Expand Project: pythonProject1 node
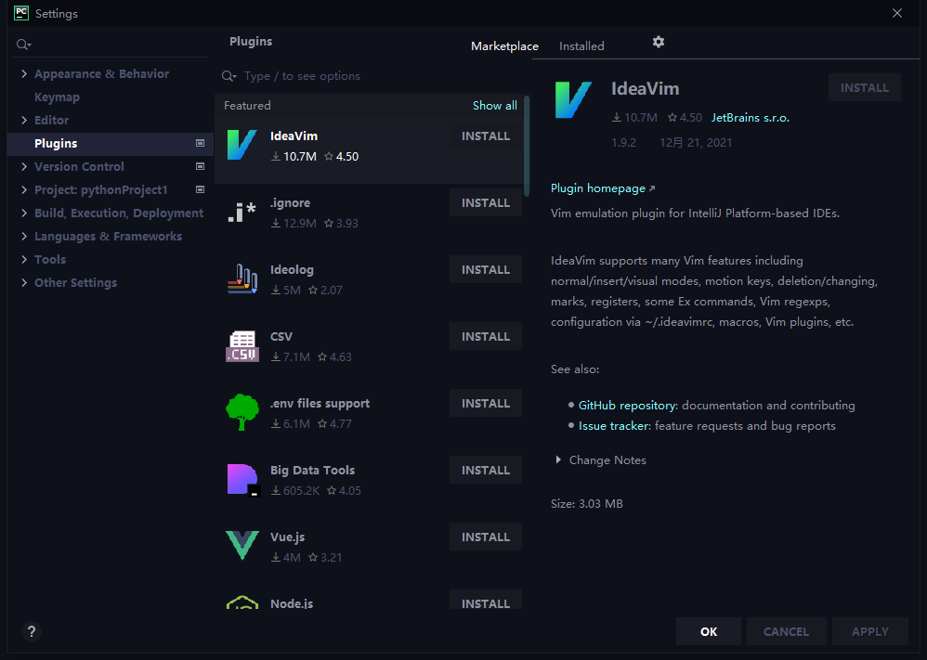 pyautogui.click(x=23, y=189)
